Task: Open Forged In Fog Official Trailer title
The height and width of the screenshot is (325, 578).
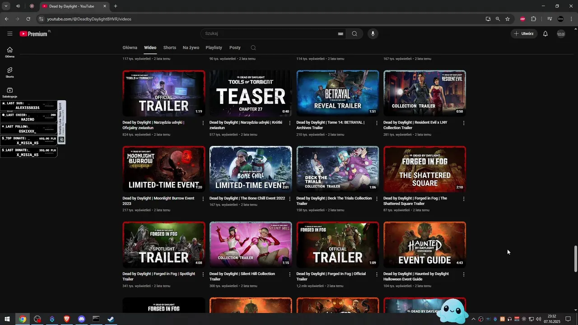Action: (331, 276)
